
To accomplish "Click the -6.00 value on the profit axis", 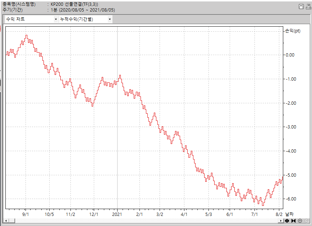I will pyautogui.click(x=290, y=199).
